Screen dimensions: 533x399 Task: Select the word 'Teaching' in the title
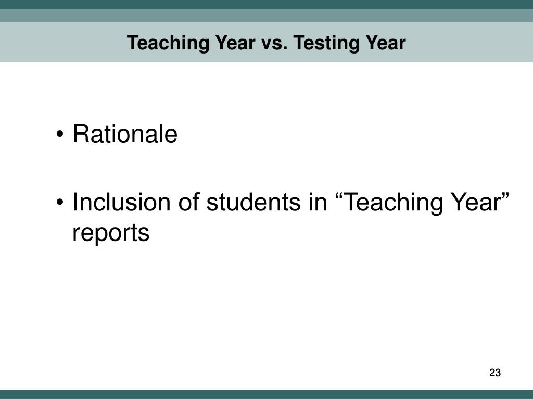(168, 44)
